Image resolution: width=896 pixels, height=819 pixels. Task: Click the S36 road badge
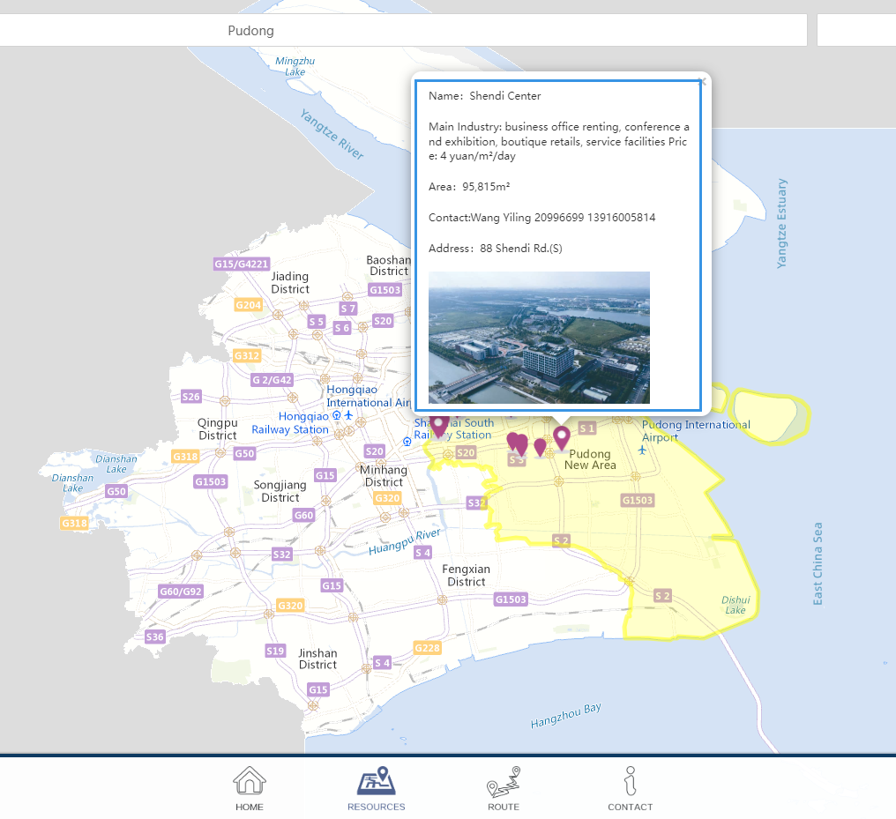[154, 637]
